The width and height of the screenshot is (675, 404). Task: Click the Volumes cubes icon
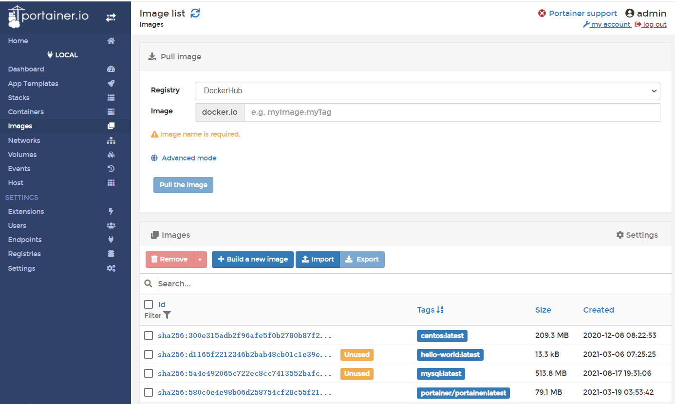(111, 155)
